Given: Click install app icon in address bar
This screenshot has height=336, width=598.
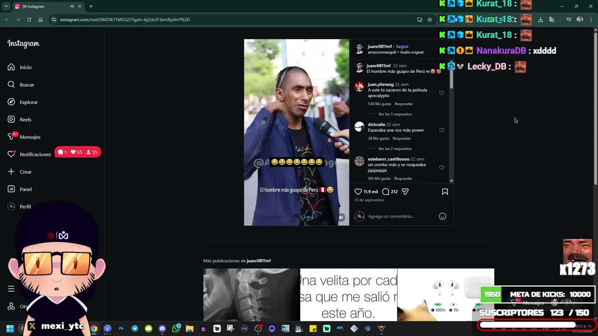Looking at the screenshot, I should tap(420, 20).
